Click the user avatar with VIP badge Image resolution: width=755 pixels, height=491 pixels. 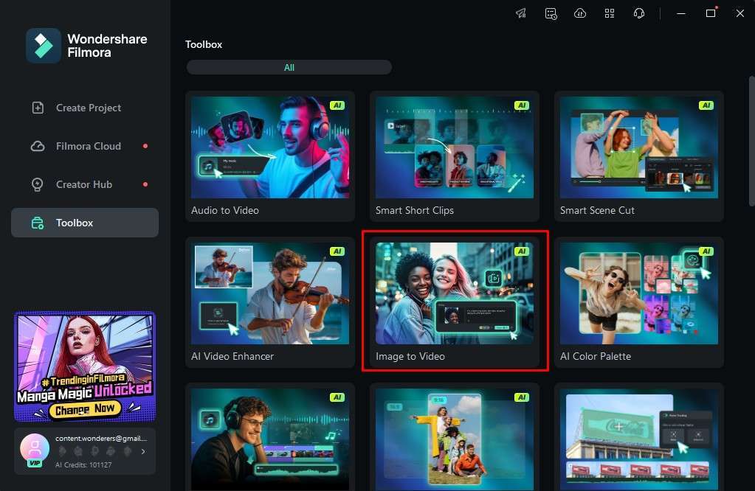click(34, 450)
